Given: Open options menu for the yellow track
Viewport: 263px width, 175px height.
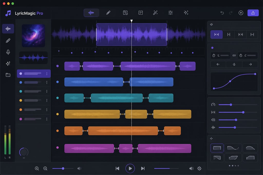Looking at the screenshot, I should (x=47, y=100).
